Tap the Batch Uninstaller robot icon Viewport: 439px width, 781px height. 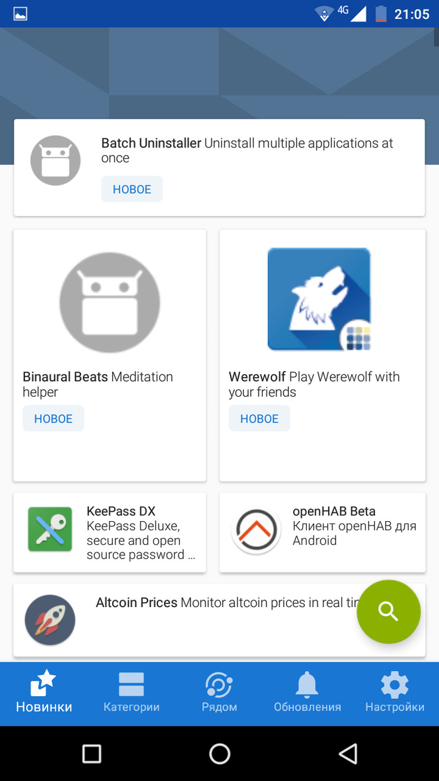click(x=56, y=161)
